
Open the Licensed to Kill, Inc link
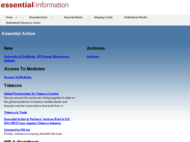[x=17, y=130]
